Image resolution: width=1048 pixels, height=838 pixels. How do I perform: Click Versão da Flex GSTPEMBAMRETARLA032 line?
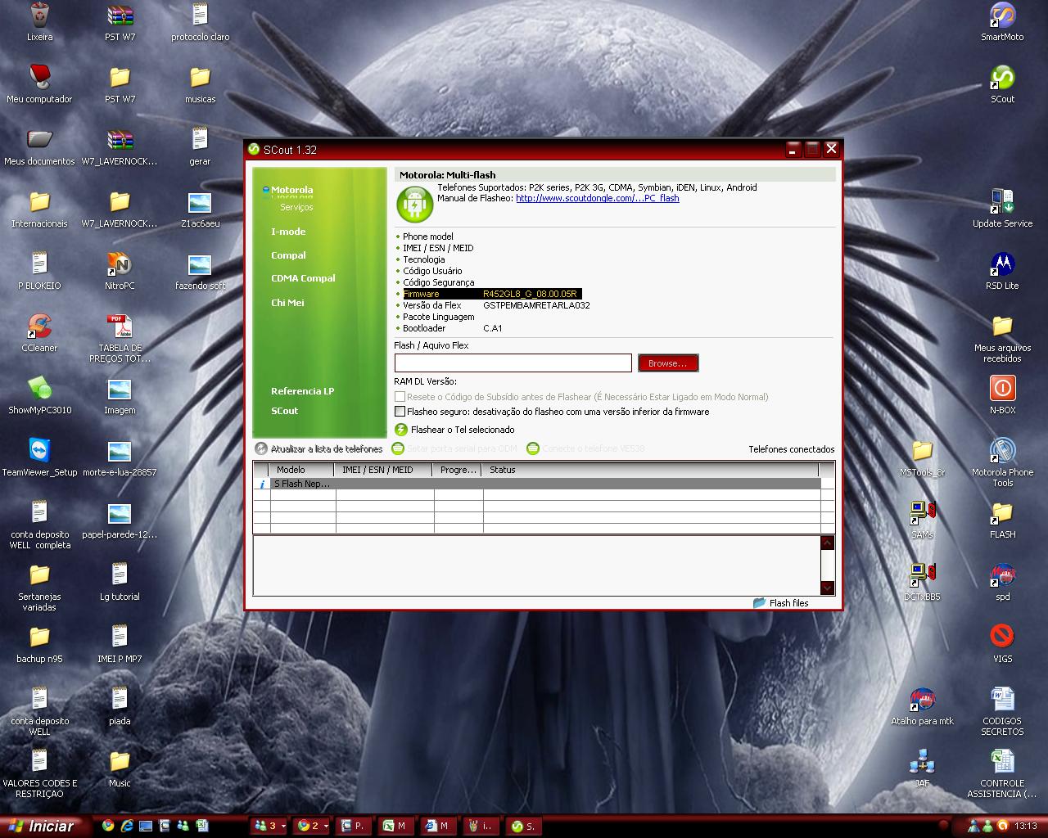point(496,305)
